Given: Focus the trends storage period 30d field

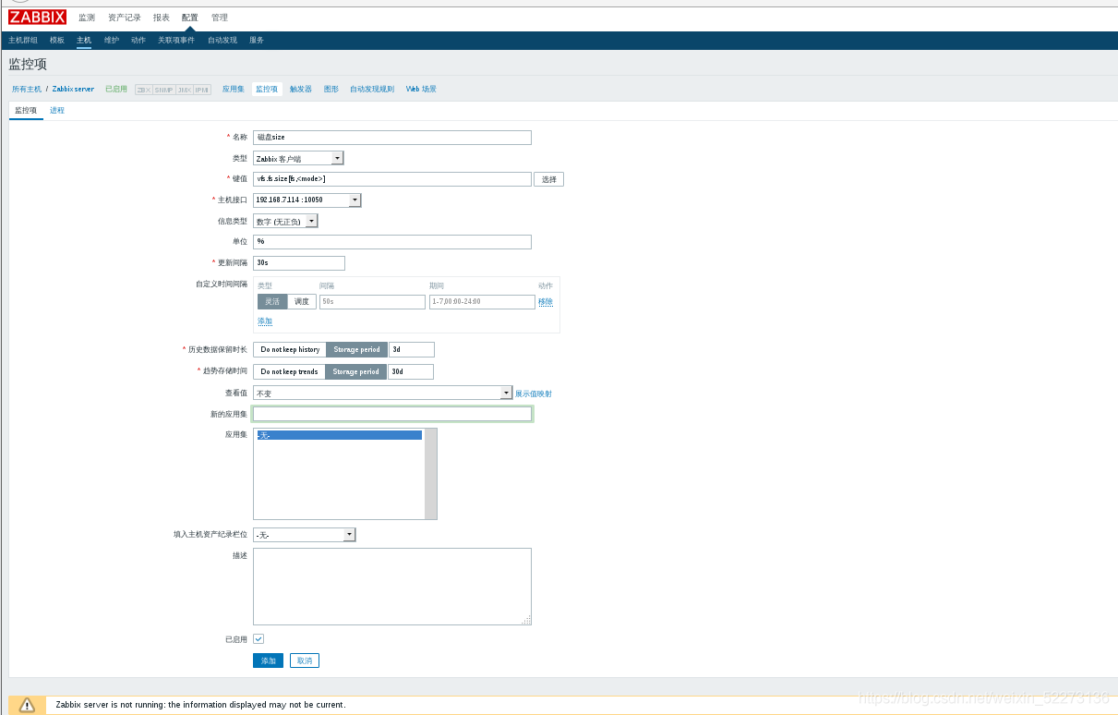Looking at the screenshot, I should coord(410,371).
